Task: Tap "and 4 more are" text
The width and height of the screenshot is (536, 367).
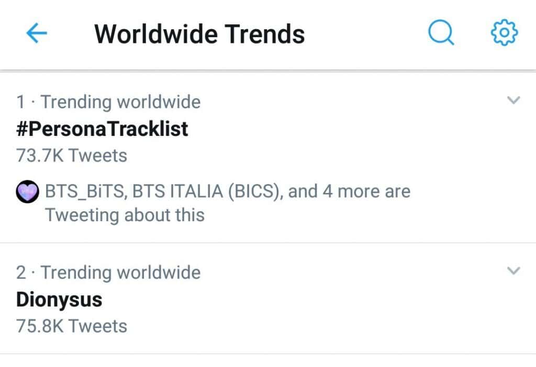Action: tap(349, 192)
